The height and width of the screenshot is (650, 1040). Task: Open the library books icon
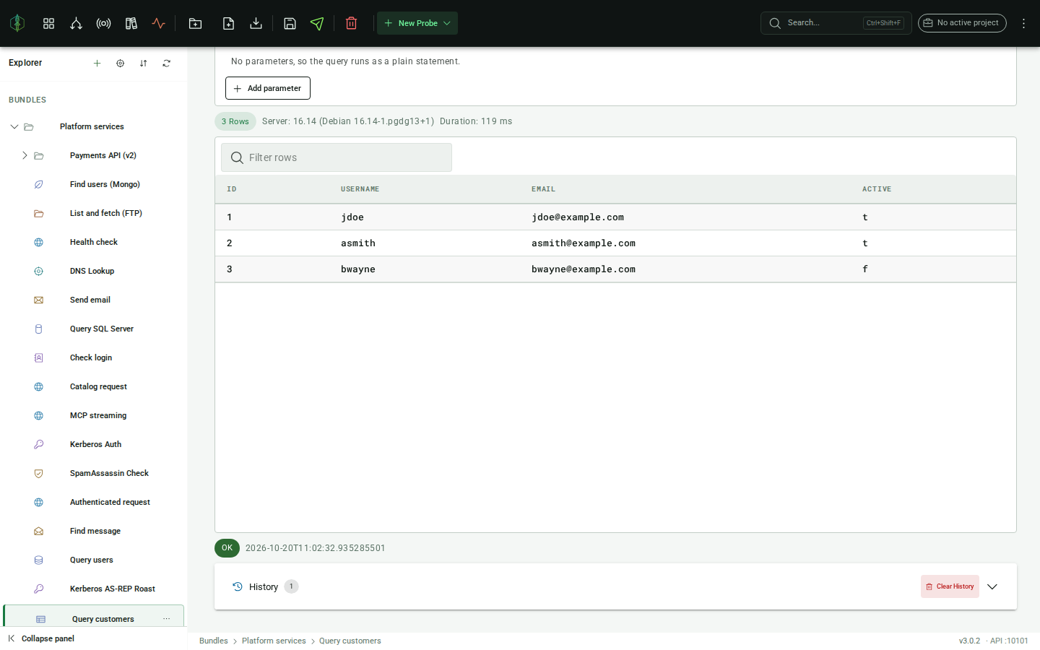[x=131, y=23]
